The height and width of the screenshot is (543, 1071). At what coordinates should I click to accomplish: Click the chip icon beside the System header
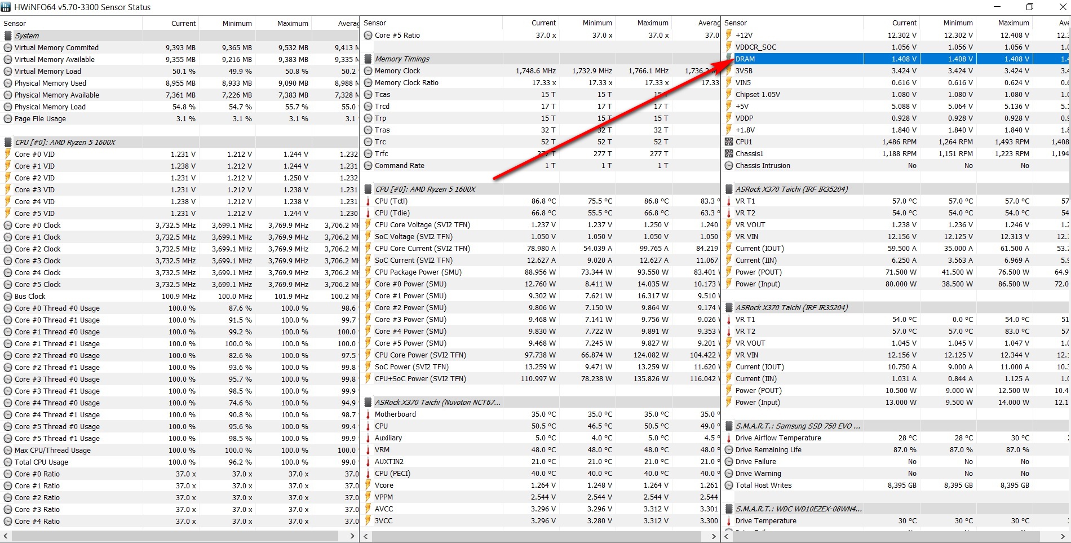tap(8, 36)
